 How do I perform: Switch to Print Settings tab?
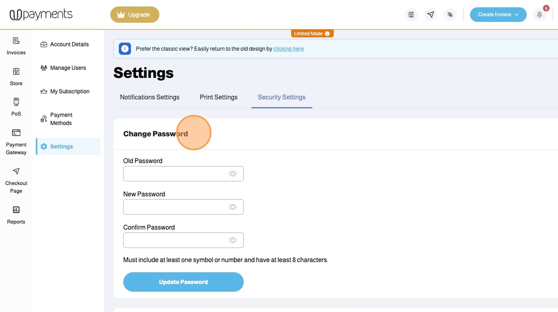click(x=219, y=97)
